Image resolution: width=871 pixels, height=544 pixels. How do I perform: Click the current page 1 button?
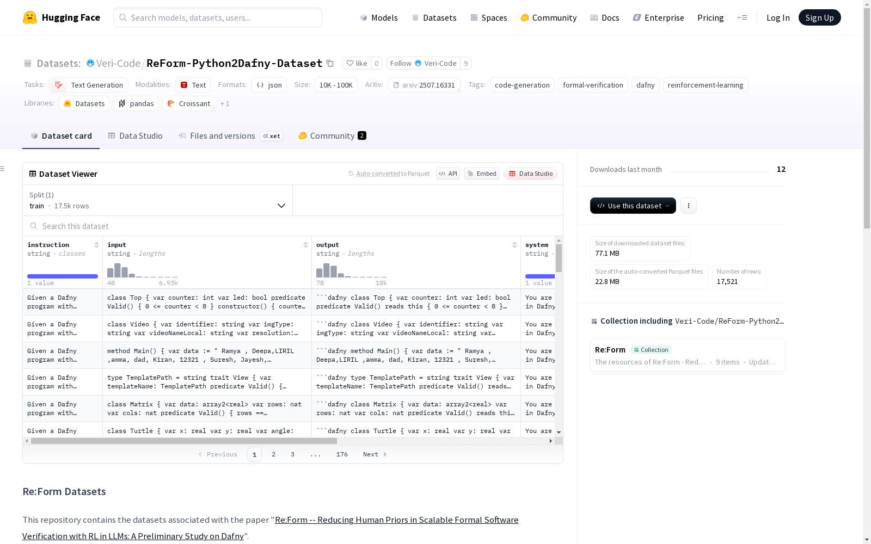coord(254,454)
